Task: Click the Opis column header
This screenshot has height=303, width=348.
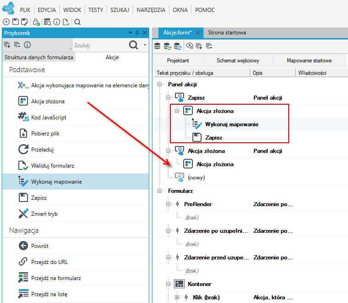Action: tap(273, 73)
